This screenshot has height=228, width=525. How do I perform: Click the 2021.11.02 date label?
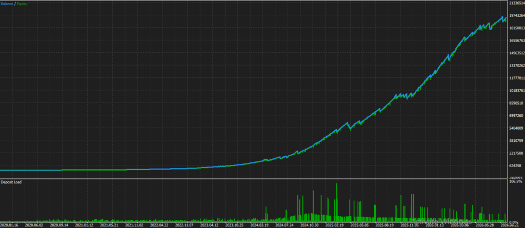click(x=134, y=225)
